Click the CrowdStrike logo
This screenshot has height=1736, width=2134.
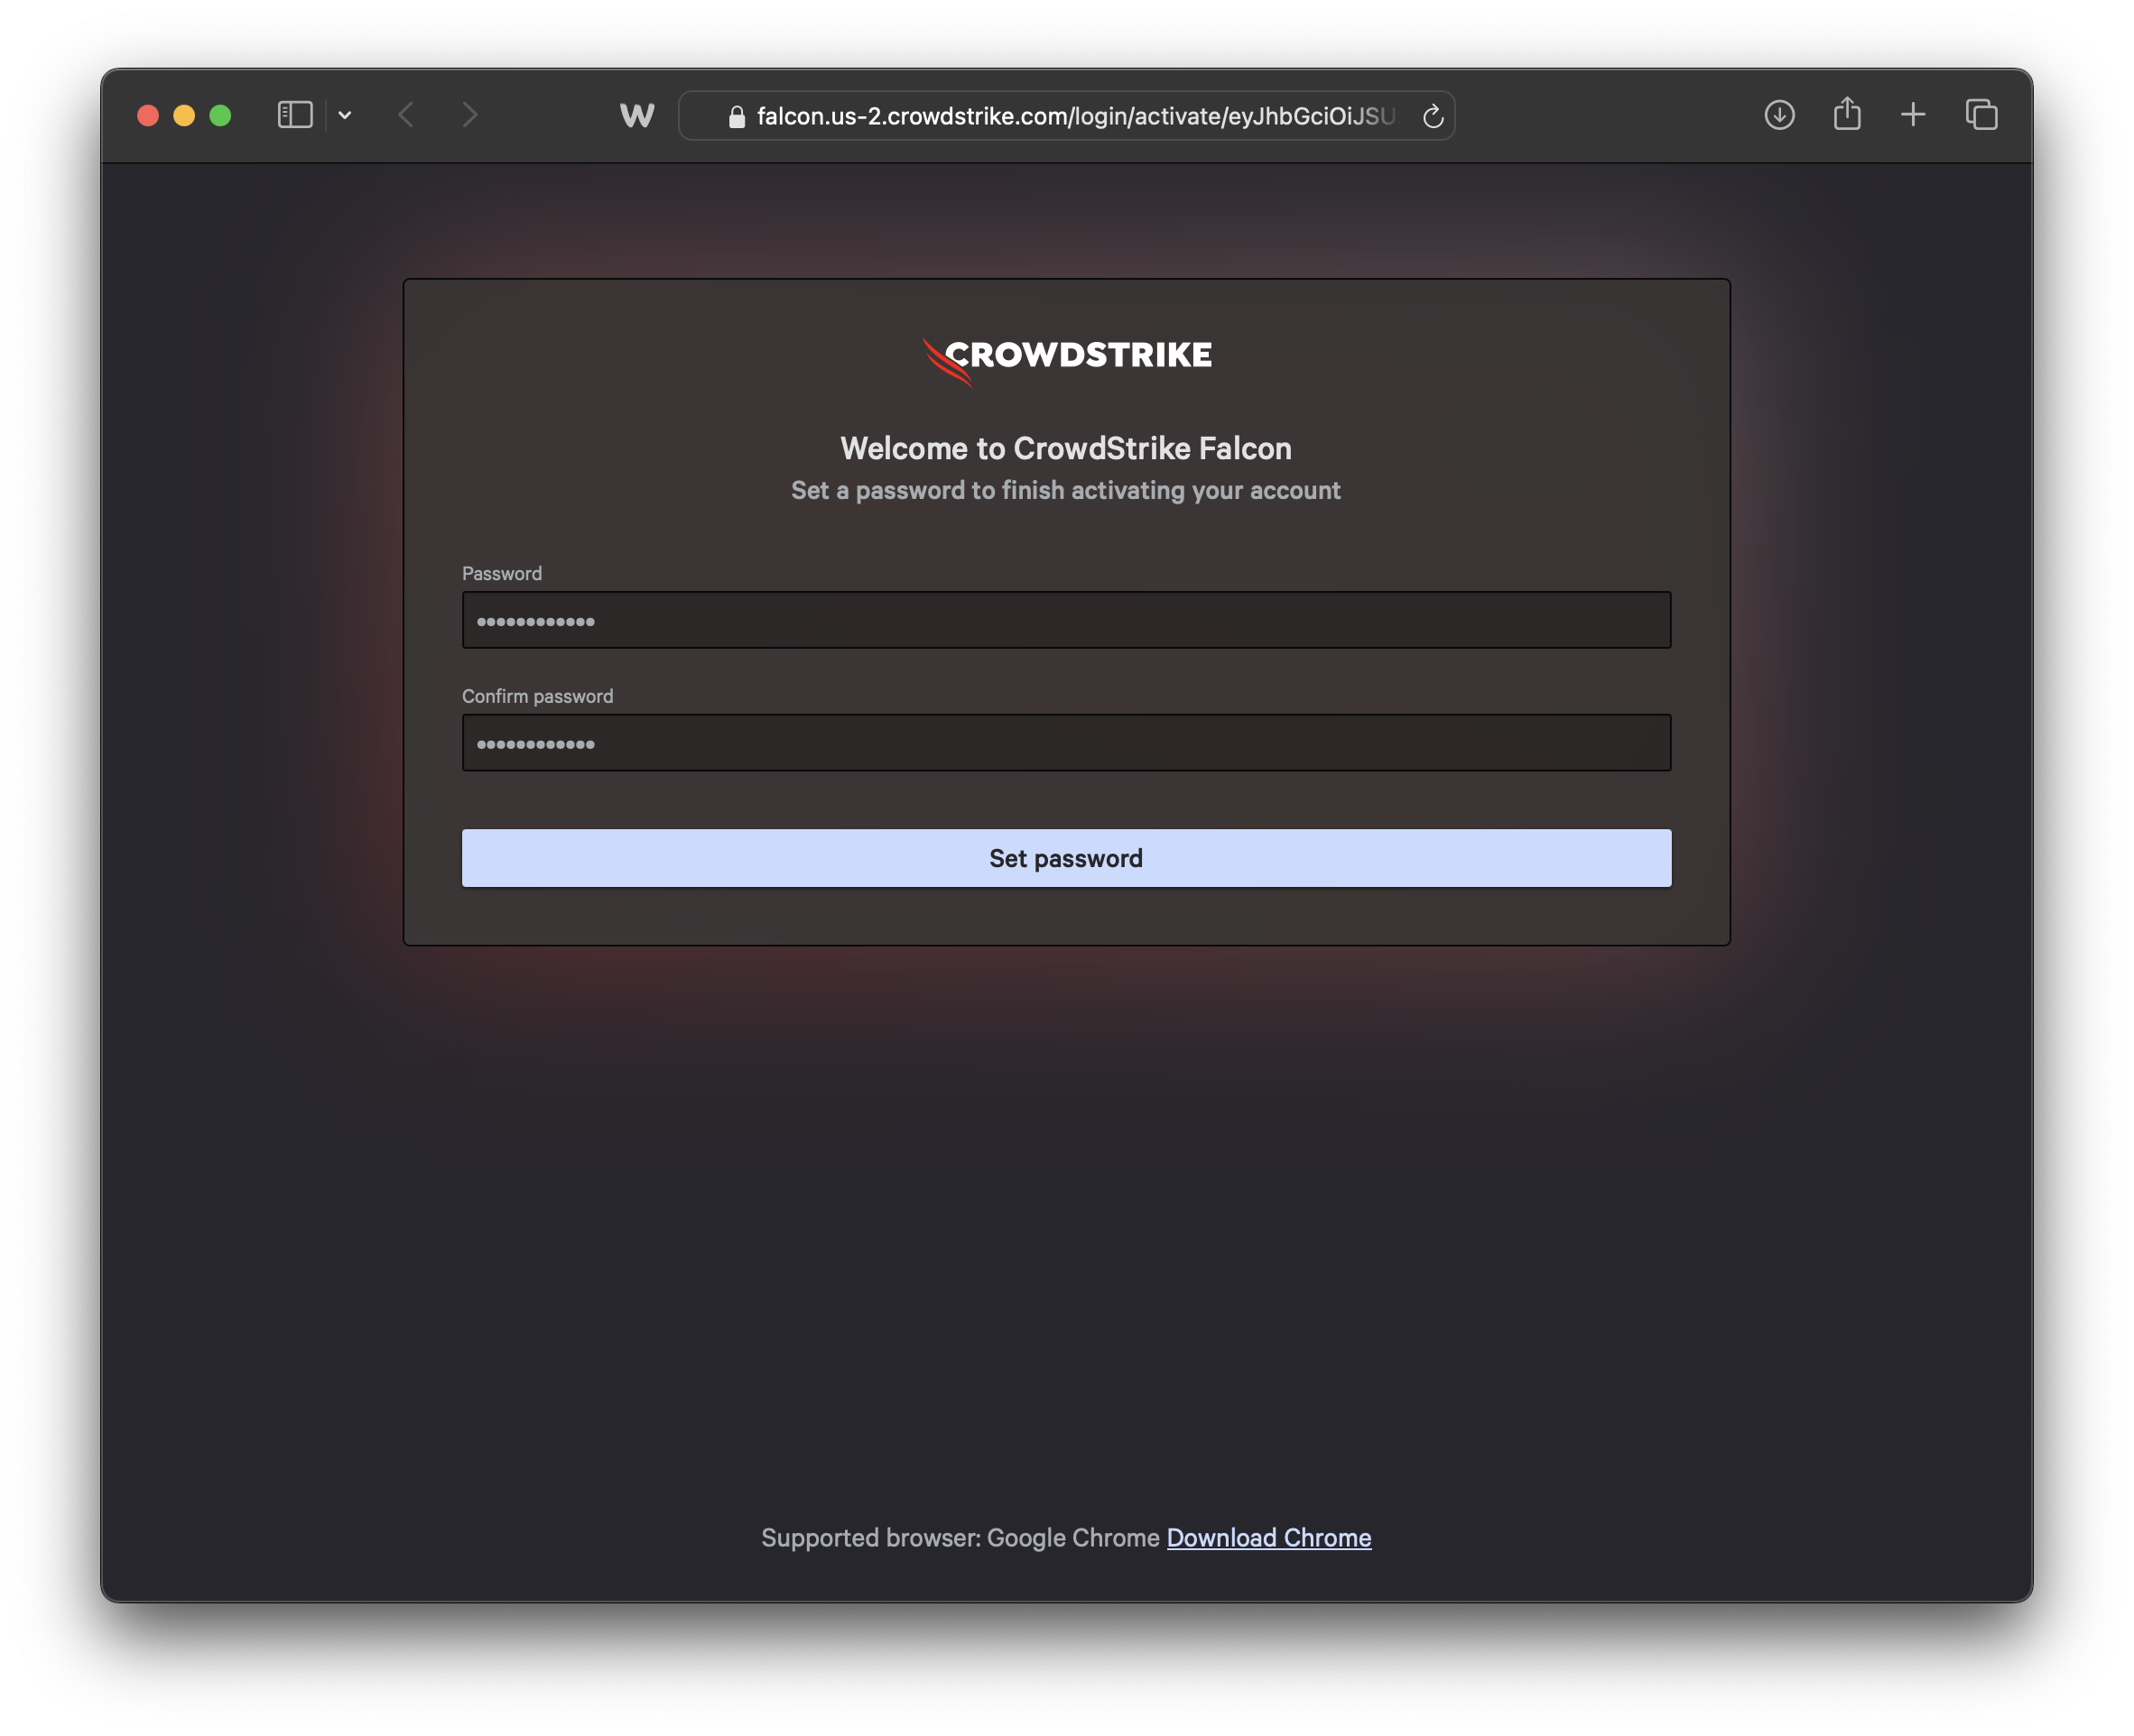1065,357
